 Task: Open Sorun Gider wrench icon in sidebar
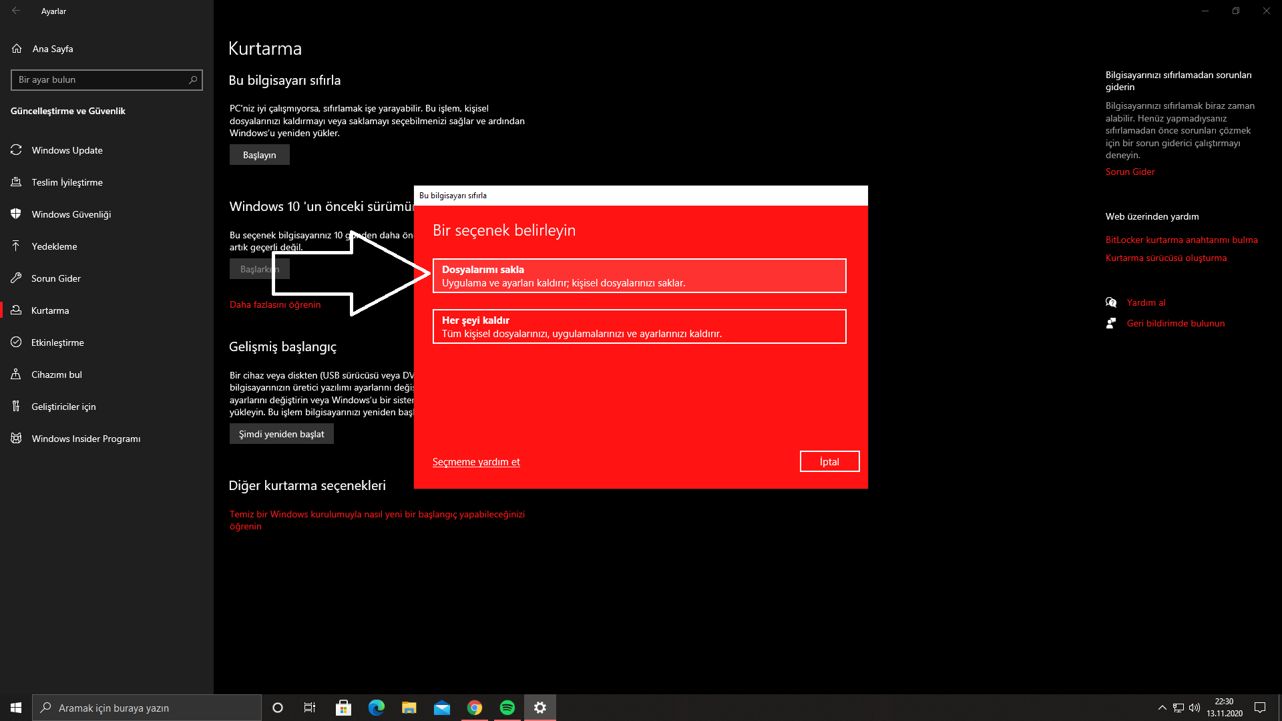click(x=16, y=278)
